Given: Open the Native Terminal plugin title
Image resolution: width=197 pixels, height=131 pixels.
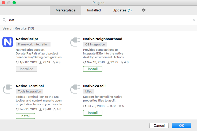Looking at the screenshot, I should pos(30,86).
